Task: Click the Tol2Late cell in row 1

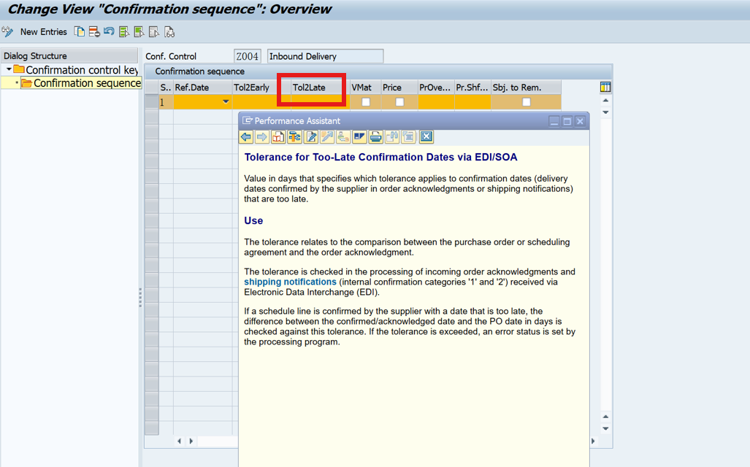Action: (x=320, y=102)
